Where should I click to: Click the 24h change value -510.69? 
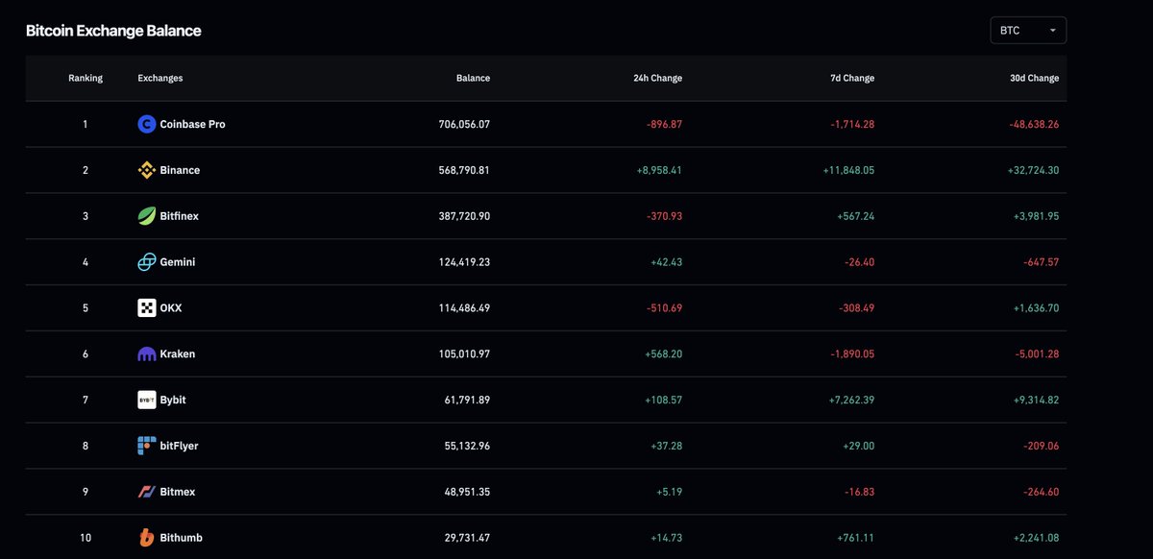[664, 308]
